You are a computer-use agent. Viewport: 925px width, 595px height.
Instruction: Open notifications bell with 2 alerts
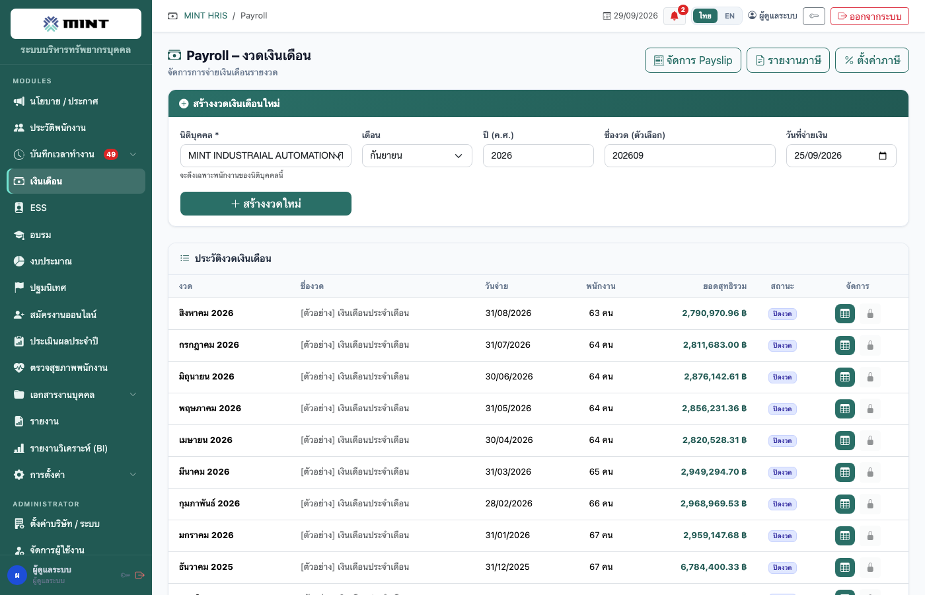(675, 16)
